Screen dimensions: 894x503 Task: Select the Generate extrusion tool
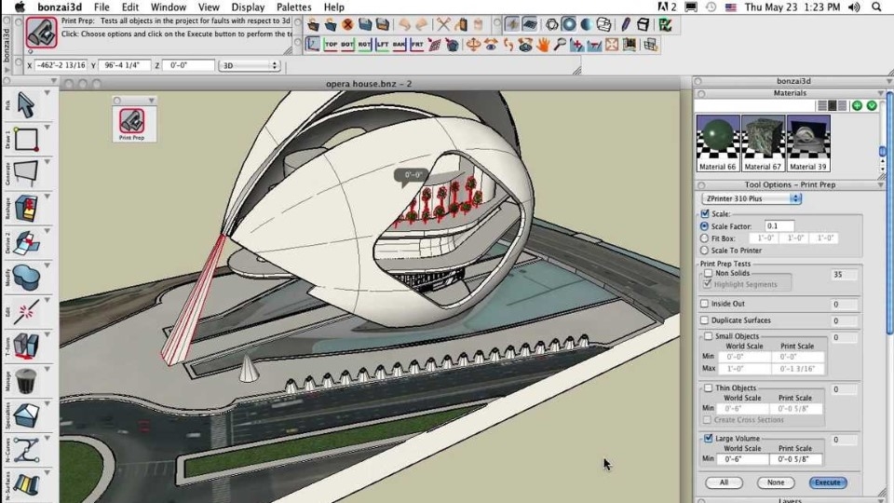point(26,174)
